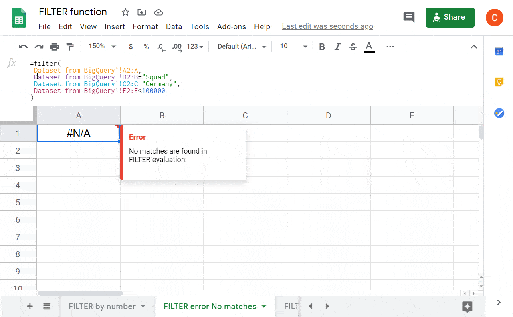This screenshot has height=317, width=513.
Task: Increase decimal places
Action: click(176, 46)
